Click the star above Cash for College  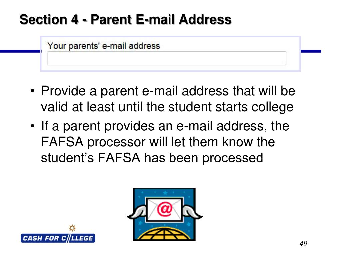(x=72, y=228)
